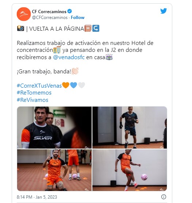Open photo of goalkeeper with black gloves
This screenshot has height=203, width=192.
tap(130, 127)
